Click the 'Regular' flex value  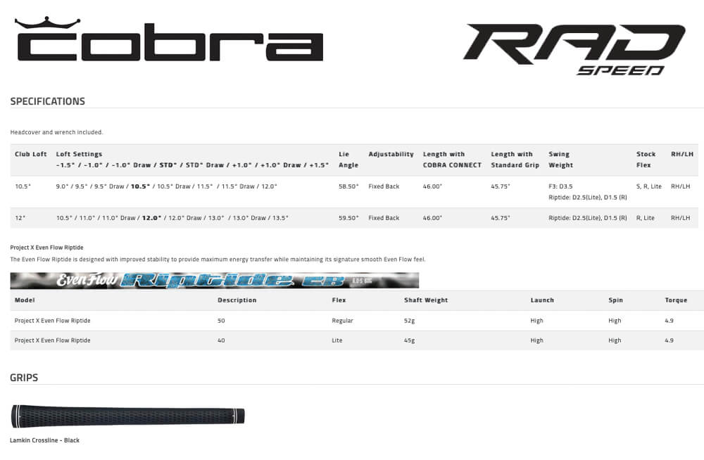point(343,321)
